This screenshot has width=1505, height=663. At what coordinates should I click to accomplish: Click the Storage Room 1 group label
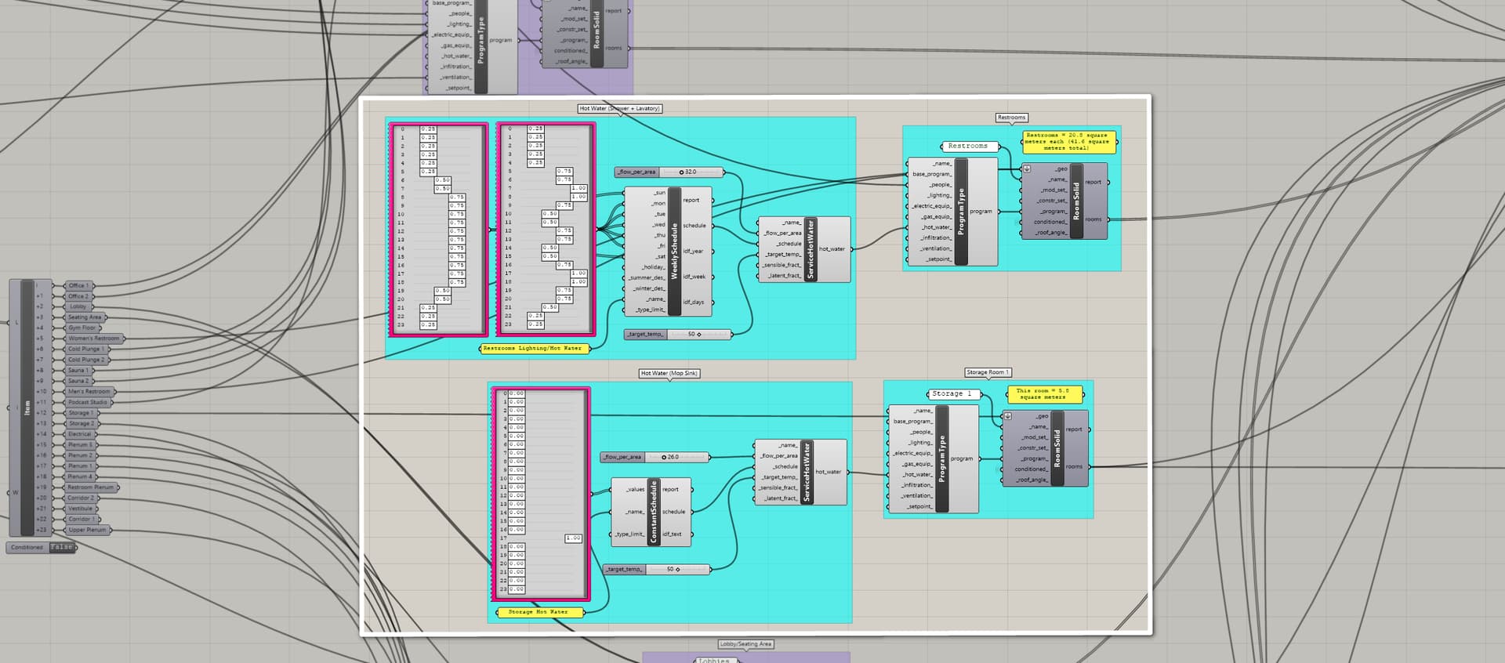[x=987, y=372]
